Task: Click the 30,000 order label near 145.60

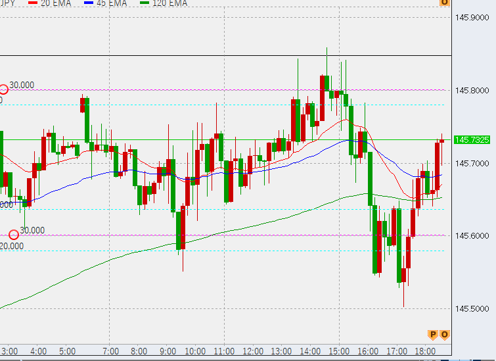Action: pos(32,230)
